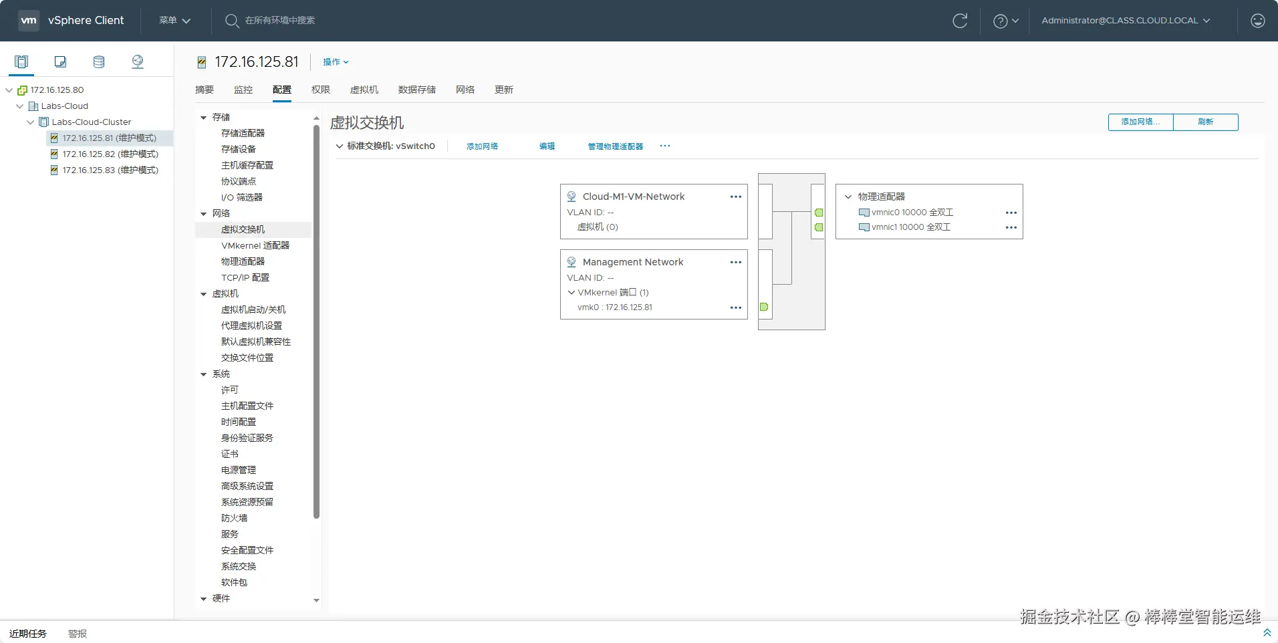Click the Management Network port group icon

pos(571,262)
